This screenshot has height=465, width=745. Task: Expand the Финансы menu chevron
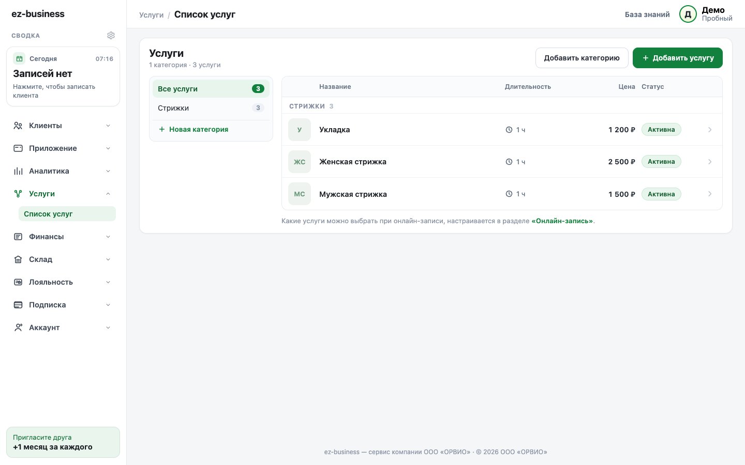click(108, 237)
